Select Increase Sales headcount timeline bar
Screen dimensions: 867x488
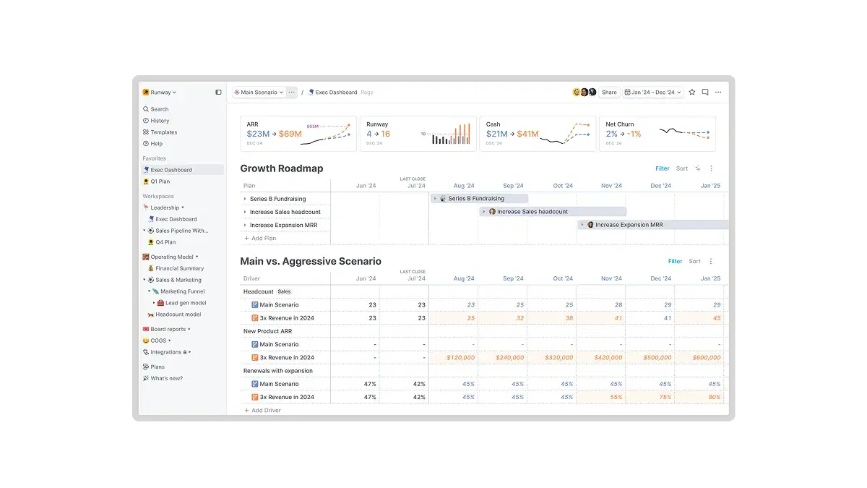[x=553, y=212]
